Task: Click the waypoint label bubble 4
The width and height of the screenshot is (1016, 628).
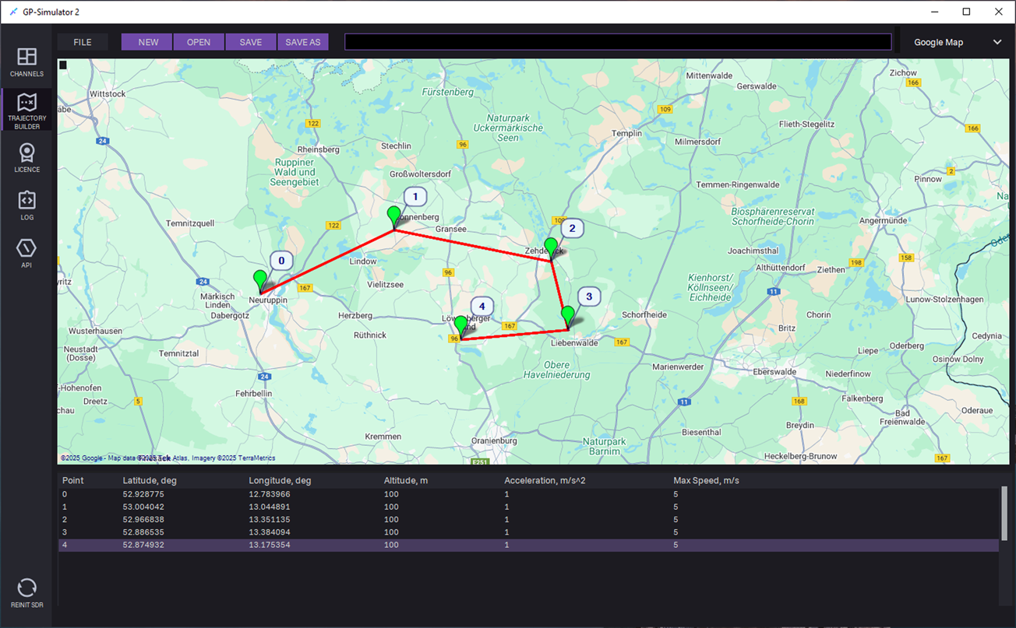Action: pyautogui.click(x=482, y=307)
